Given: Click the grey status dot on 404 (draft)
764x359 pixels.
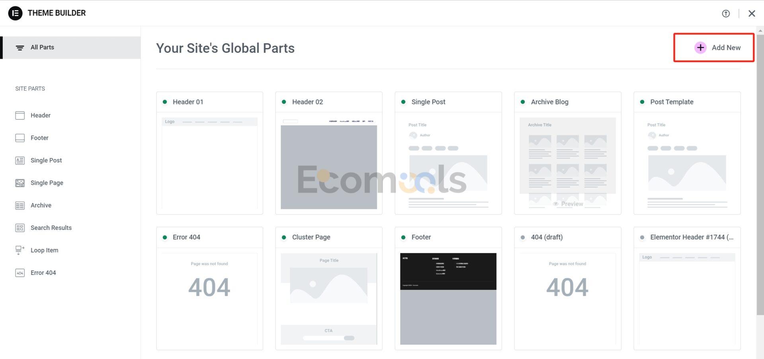Looking at the screenshot, I should [523, 237].
